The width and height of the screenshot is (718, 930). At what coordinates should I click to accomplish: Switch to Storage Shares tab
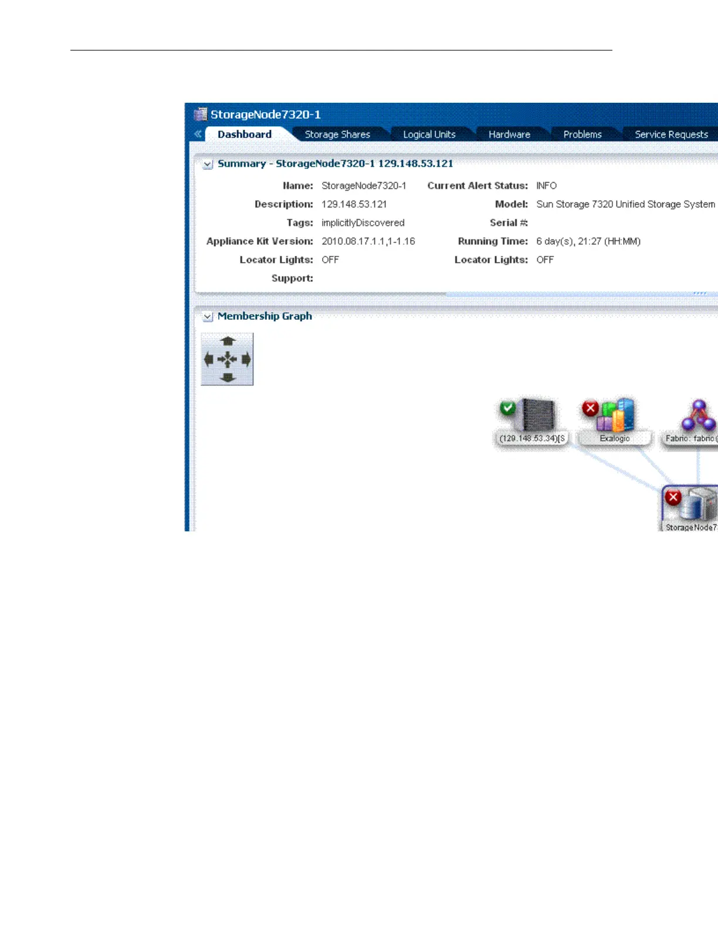point(337,134)
